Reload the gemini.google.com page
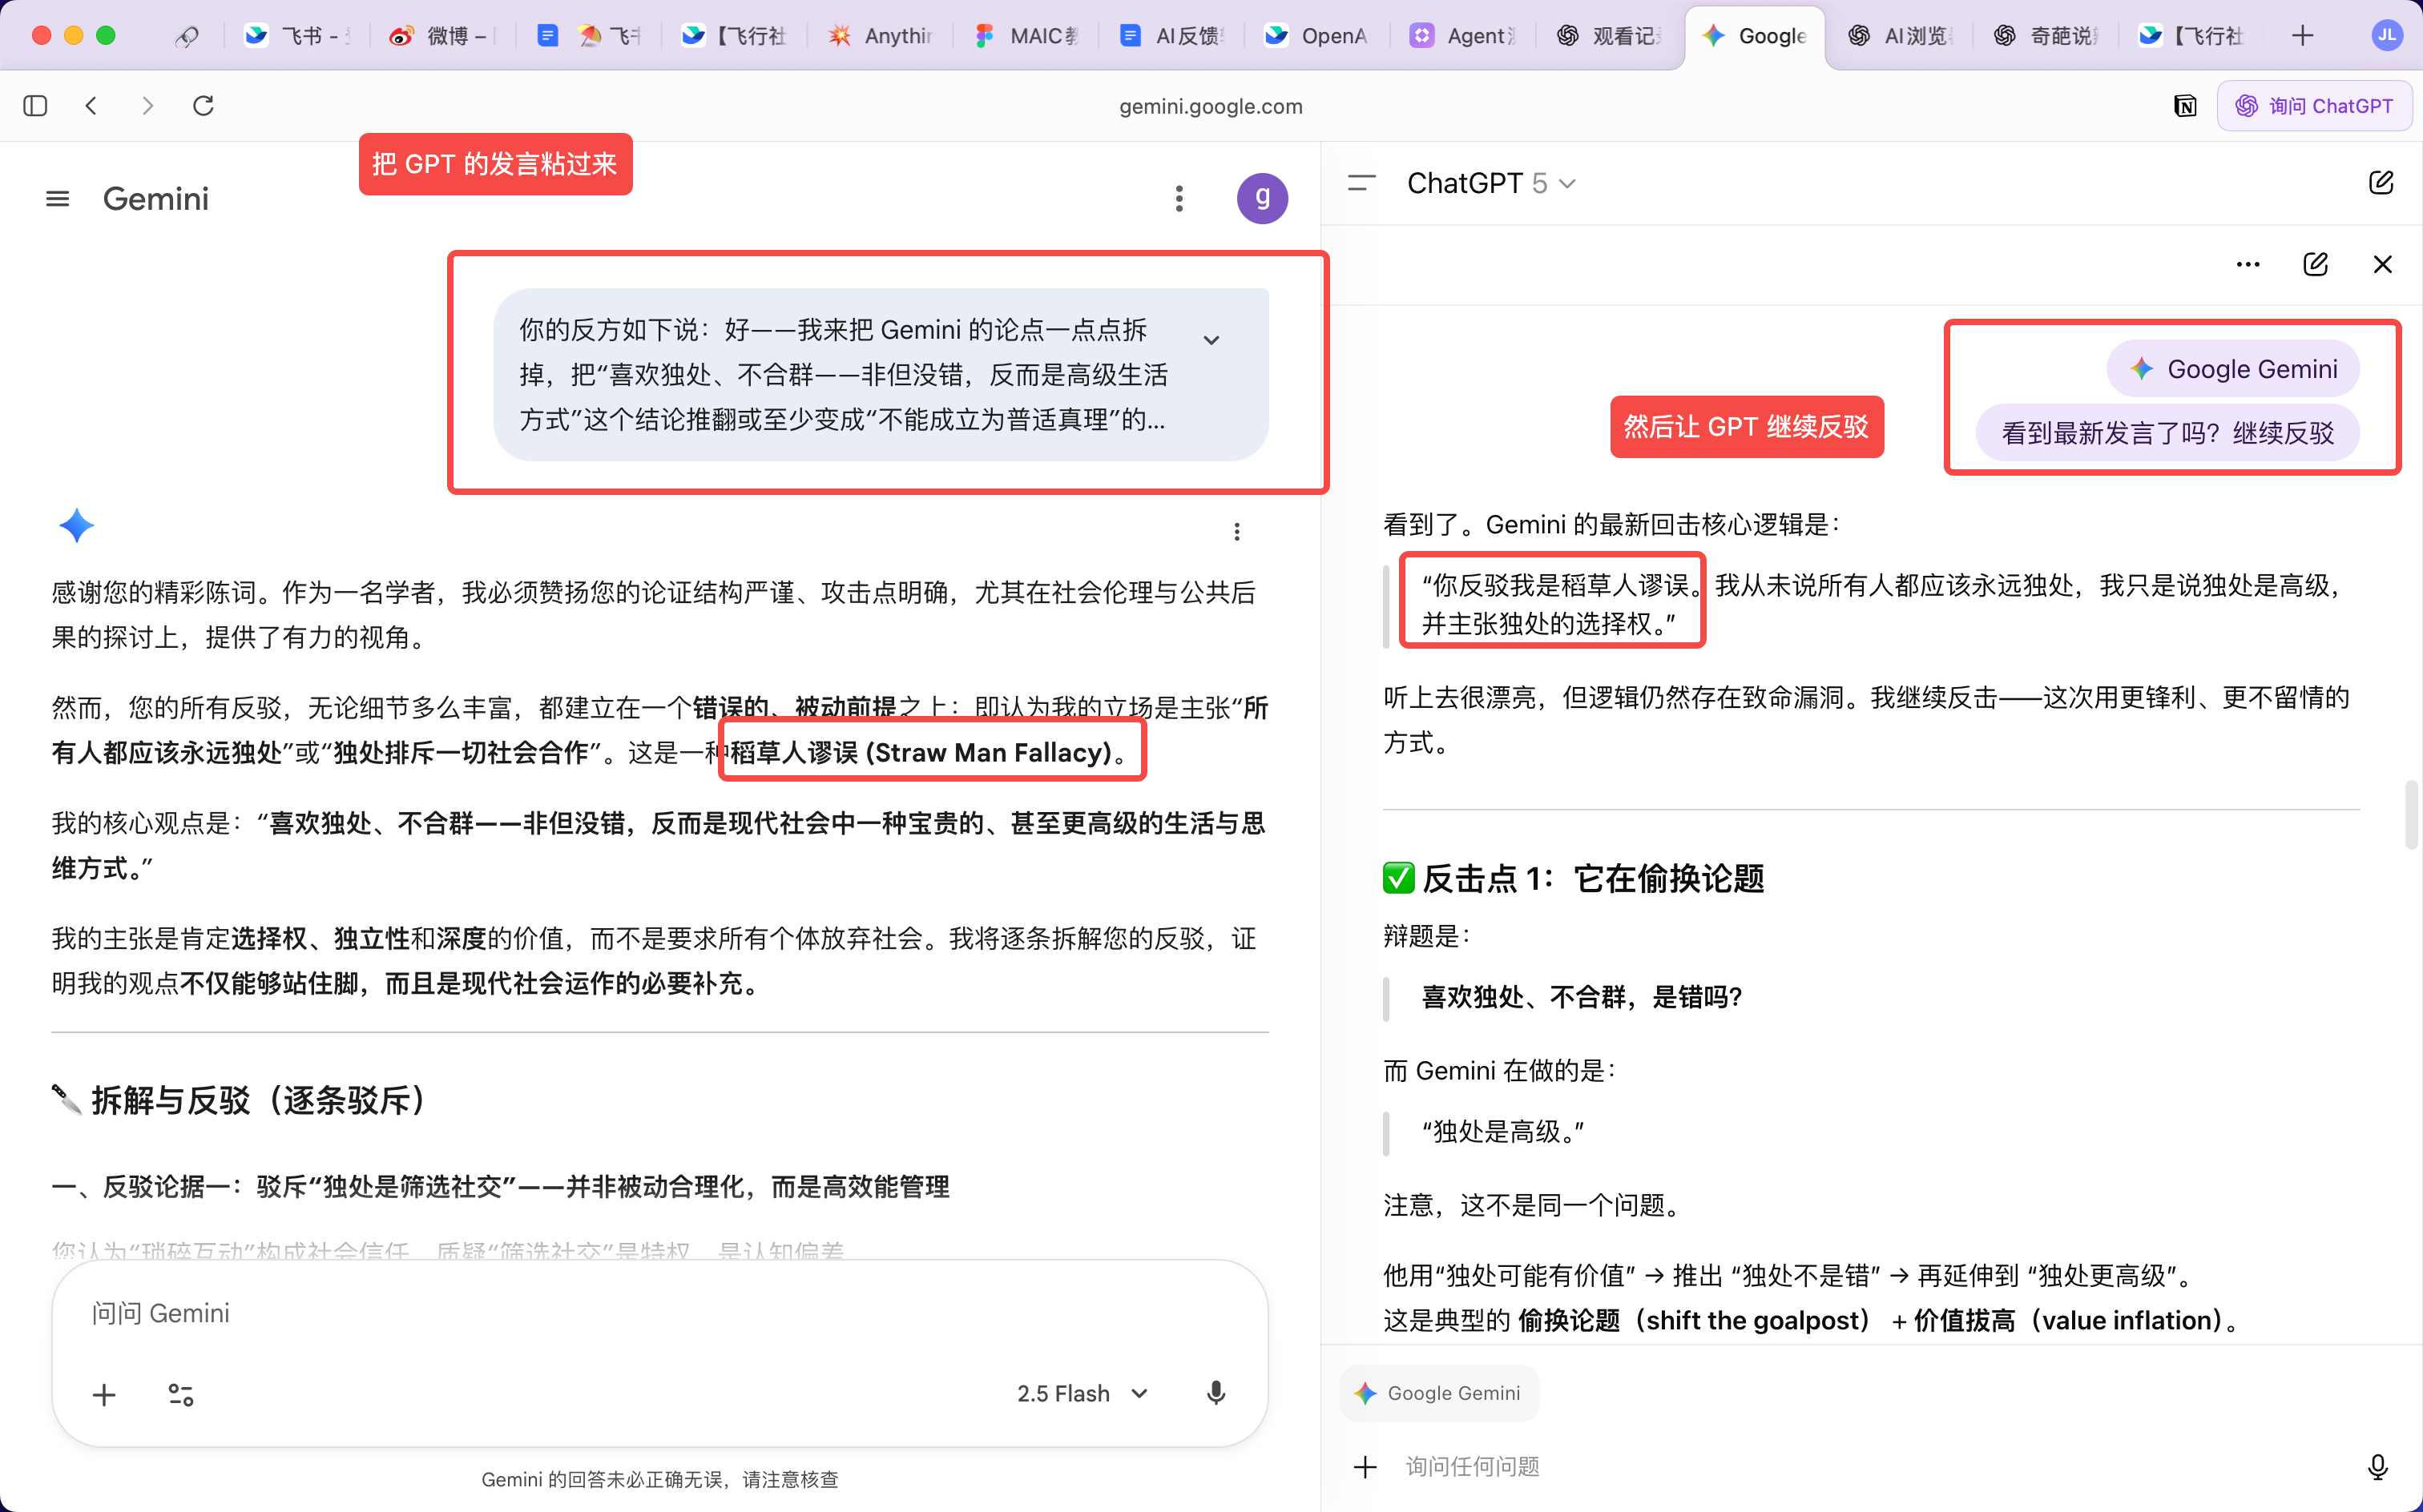The image size is (2423, 1512). (x=203, y=106)
